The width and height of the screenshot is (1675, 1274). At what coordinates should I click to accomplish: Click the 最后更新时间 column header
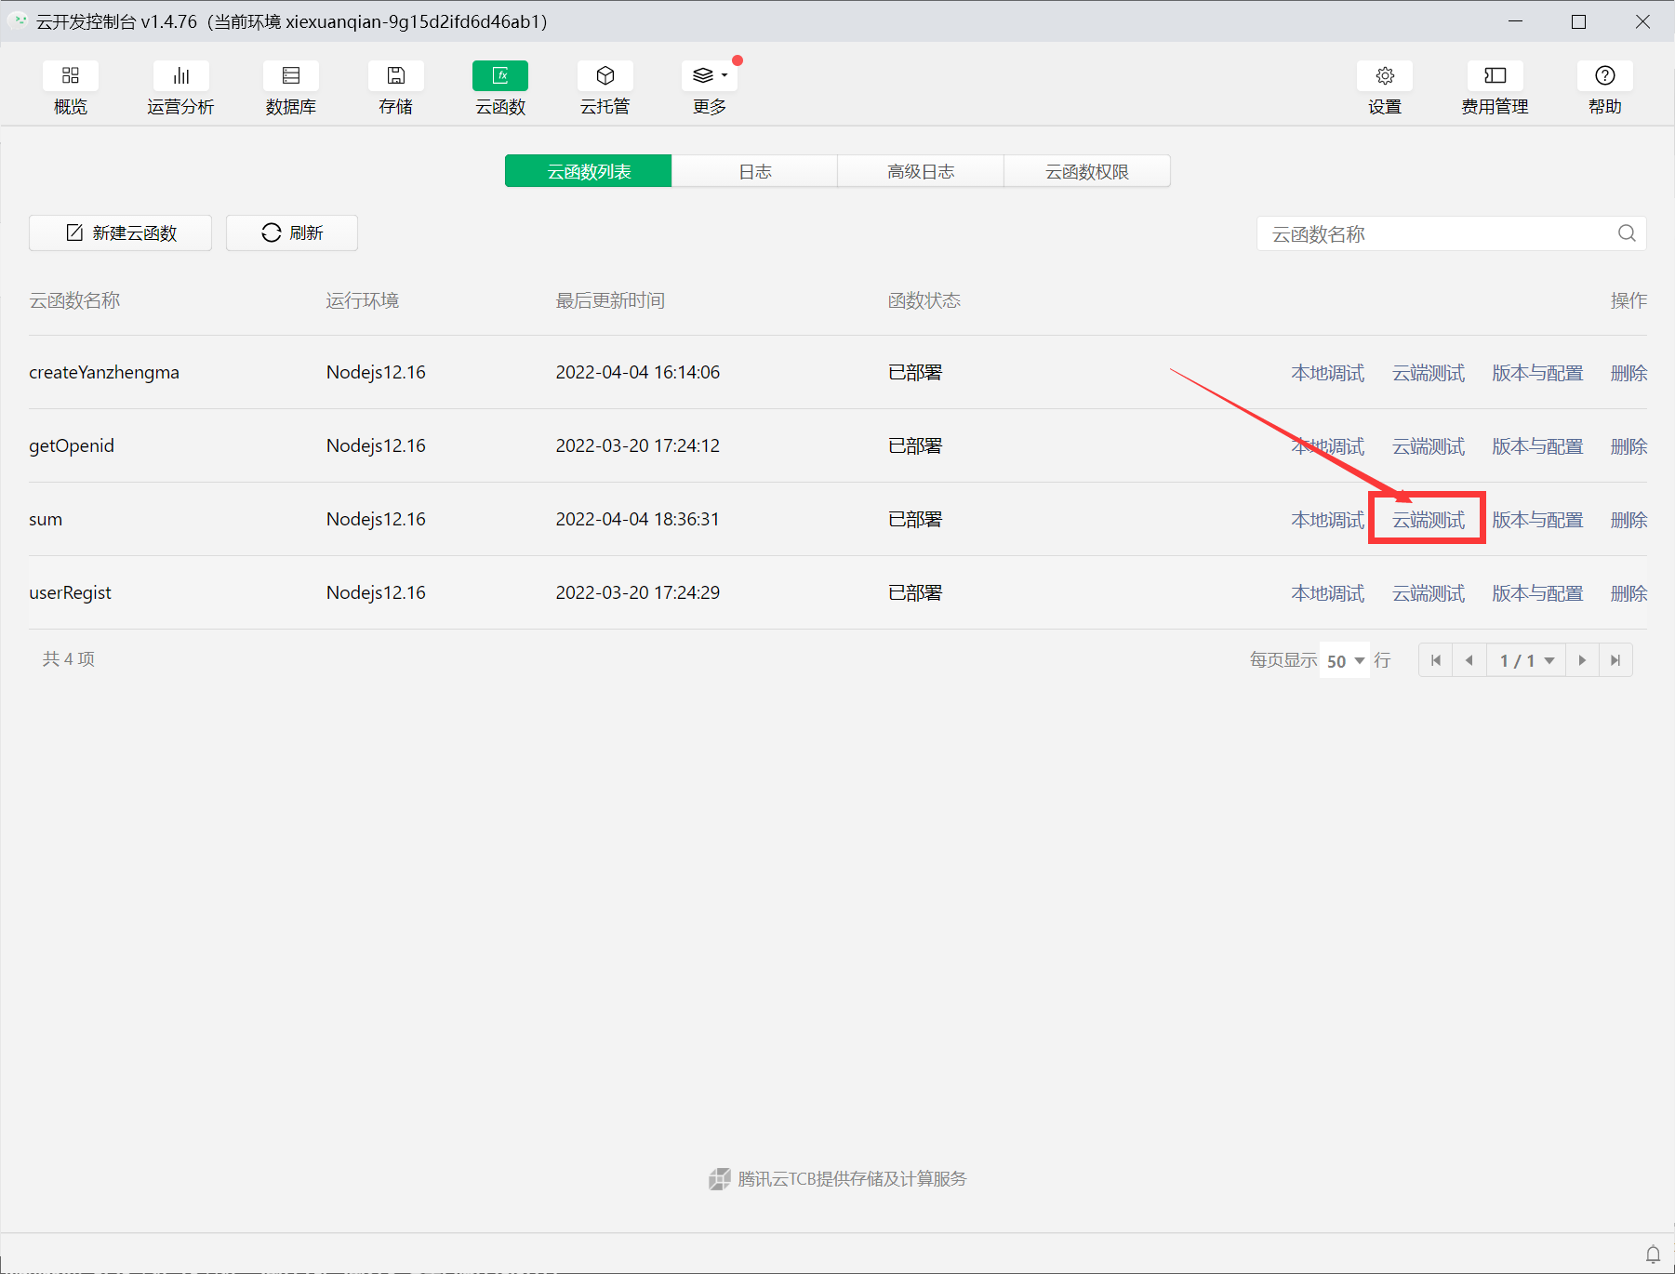[610, 300]
